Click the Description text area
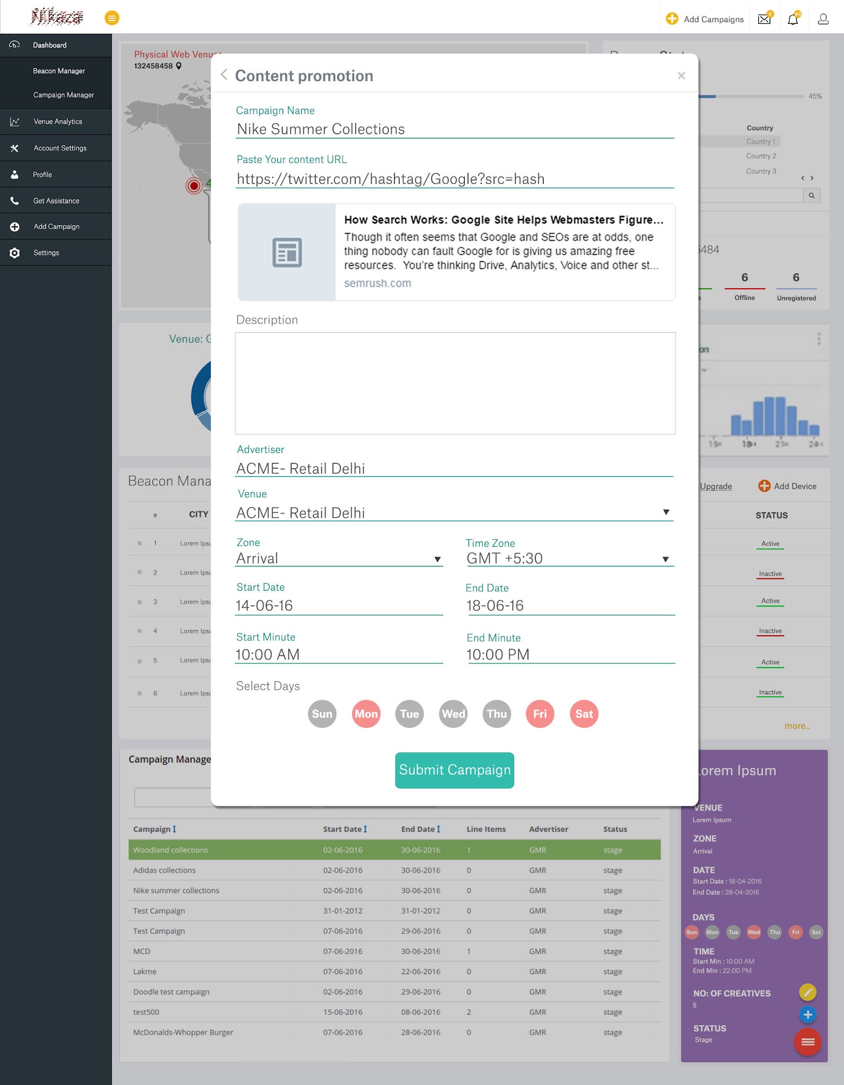The image size is (844, 1085). (x=455, y=383)
